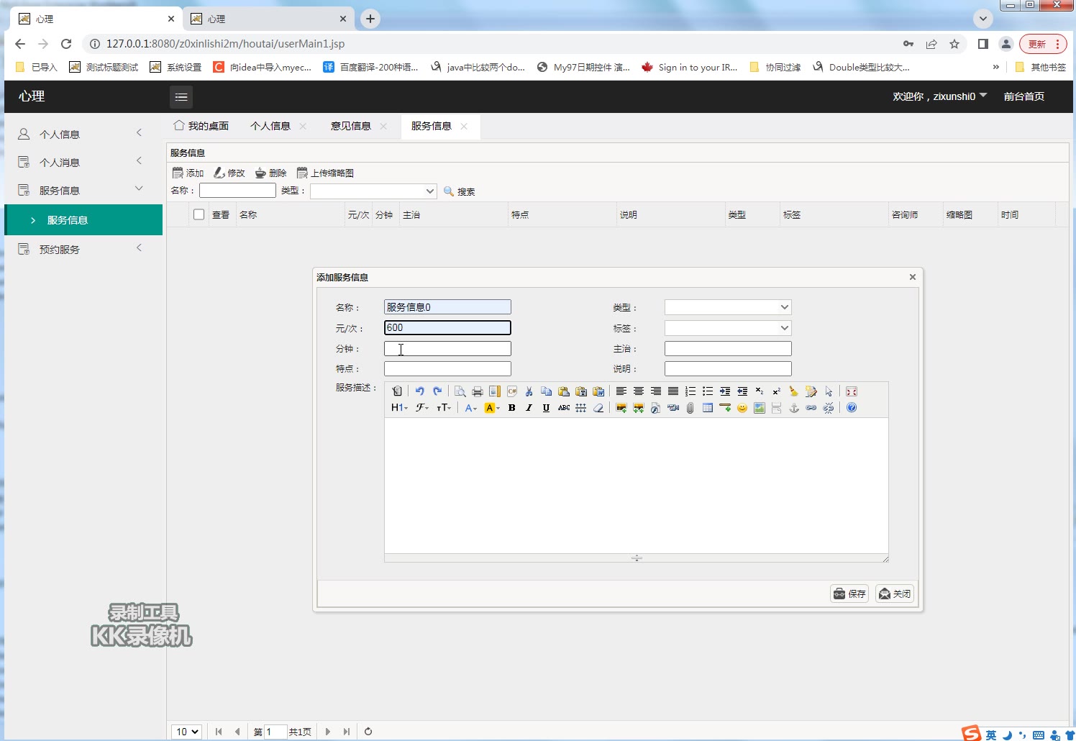
Task: Click the eraser icon to remove formatting
Action: pos(598,408)
